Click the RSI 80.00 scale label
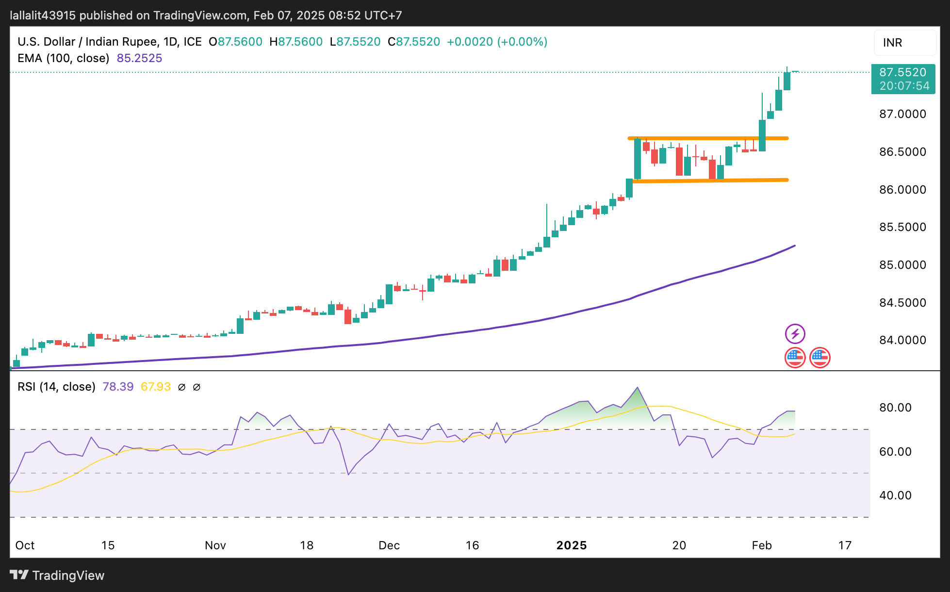The height and width of the screenshot is (592, 950). tap(895, 408)
